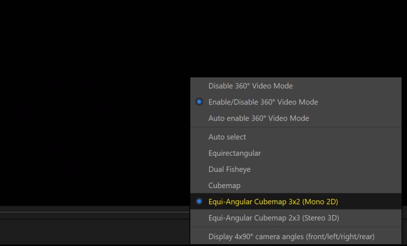Click the player seek bar line
The width and height of the screenshot is (407, 246).
pos(95,212)
